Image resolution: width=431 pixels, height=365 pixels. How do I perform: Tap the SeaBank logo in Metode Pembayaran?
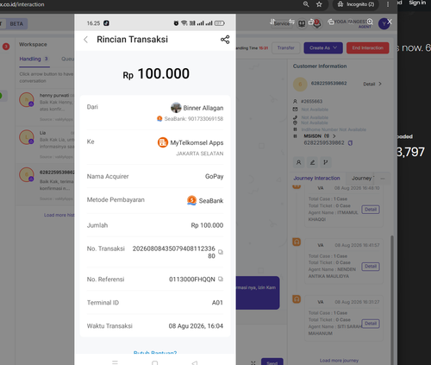coord(191,200)
